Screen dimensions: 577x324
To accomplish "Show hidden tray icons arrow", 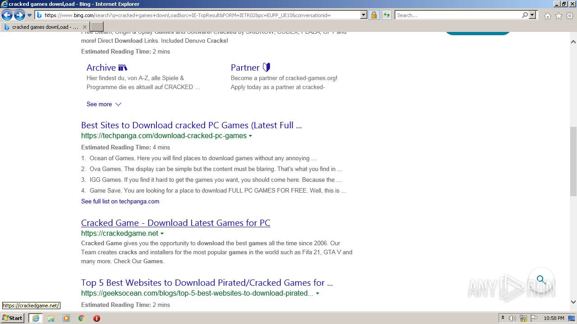I will tap(503, 318).
